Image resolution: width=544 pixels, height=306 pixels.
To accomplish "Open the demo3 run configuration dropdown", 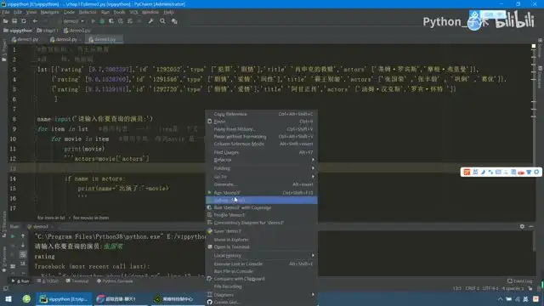I will pyautogui.click(x=73, y=21).
